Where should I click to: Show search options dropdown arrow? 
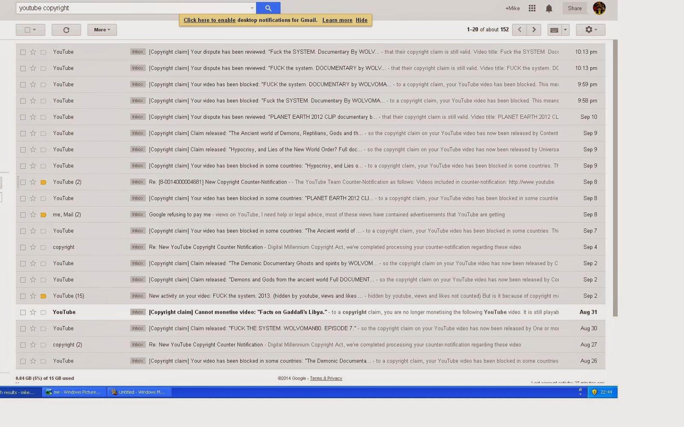pyautogui.click(x=252, y=8)
